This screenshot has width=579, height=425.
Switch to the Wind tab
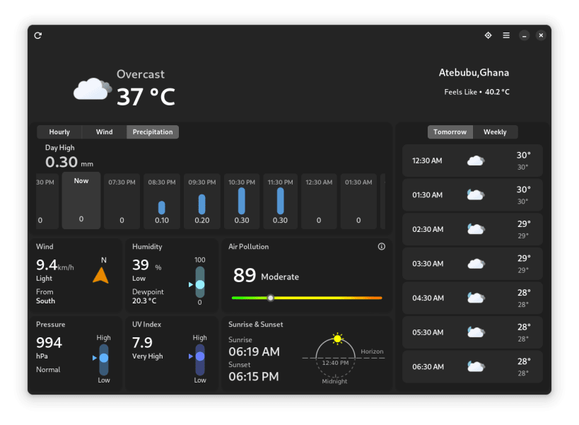click(104, 132)
